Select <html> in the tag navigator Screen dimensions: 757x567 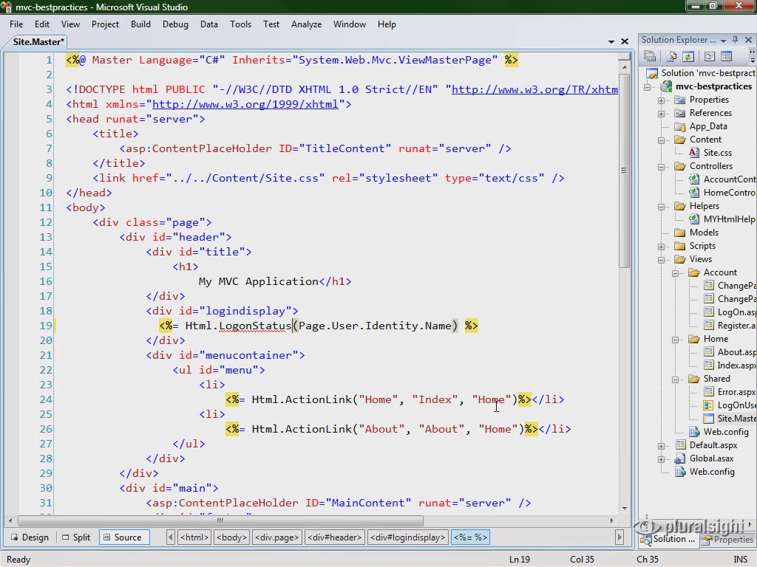point(194,537)
